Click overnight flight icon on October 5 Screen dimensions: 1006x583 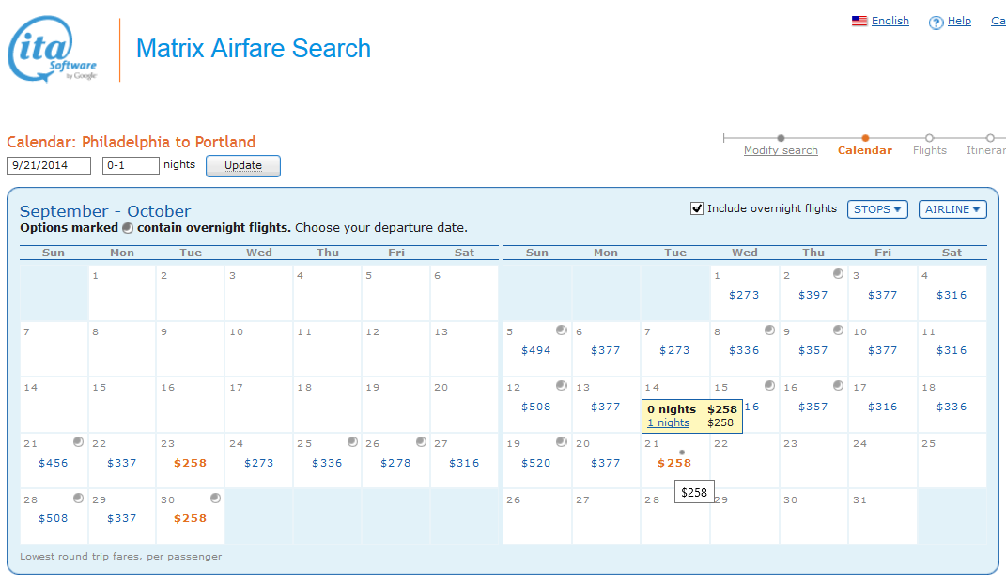tap(561, 330)
